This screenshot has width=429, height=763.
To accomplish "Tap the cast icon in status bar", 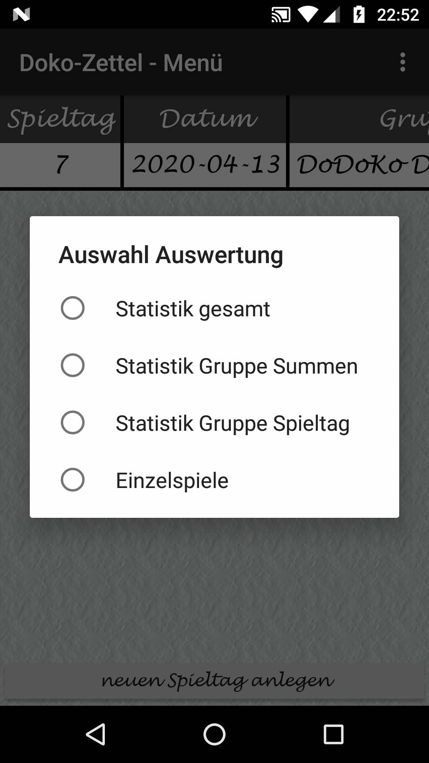I will pyautogui.click(x=280, y=15).
